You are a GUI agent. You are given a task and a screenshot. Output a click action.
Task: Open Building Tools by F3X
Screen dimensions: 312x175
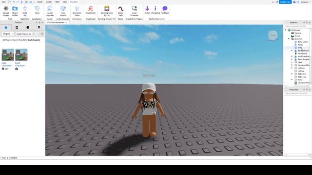point(107,11)
